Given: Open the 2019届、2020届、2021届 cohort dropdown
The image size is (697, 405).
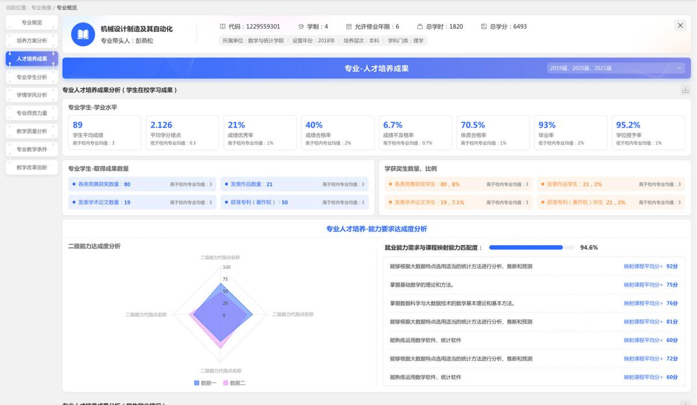Looking at the screenshot, I should [x=616, y=68].
